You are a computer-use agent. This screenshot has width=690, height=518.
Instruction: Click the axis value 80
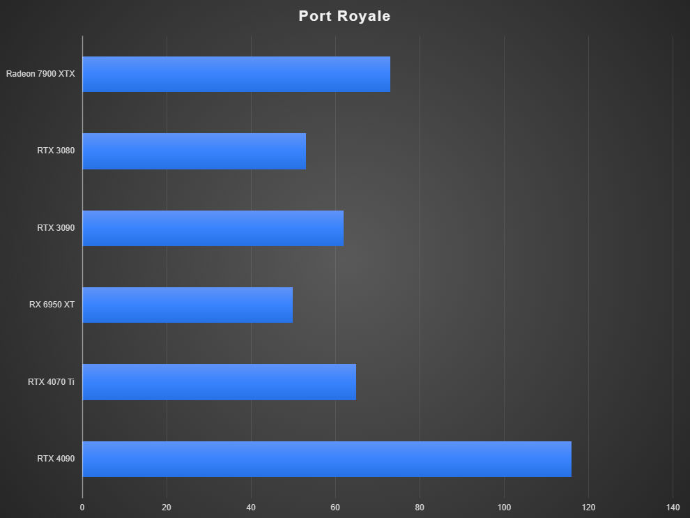pos(420,508)
